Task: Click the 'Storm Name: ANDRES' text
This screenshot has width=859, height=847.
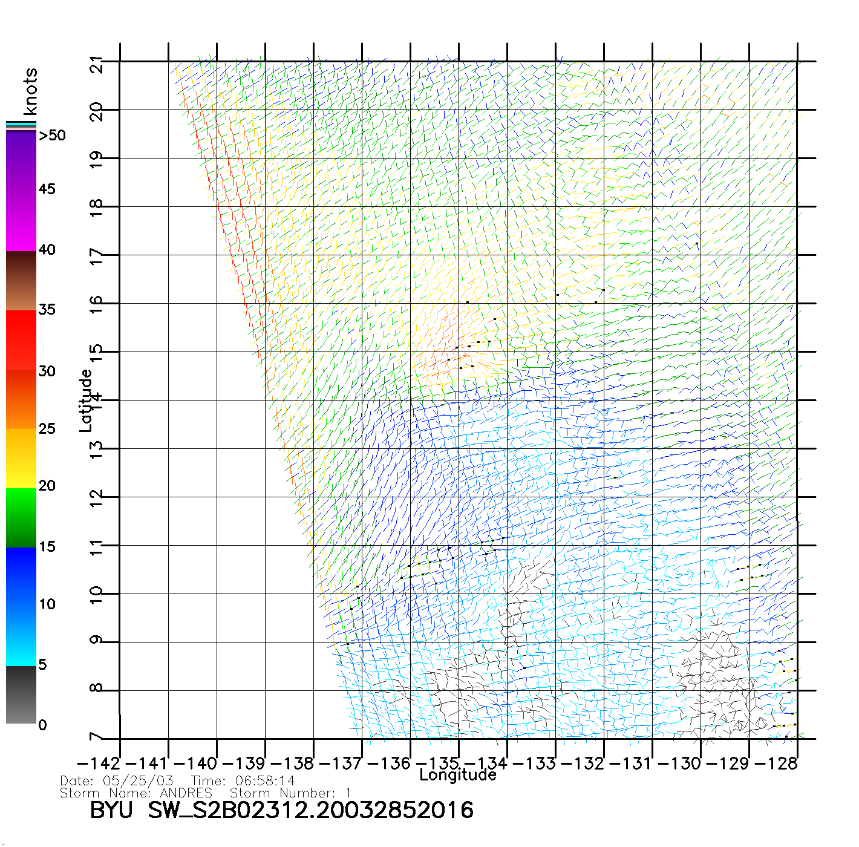Action: point(136,793)
